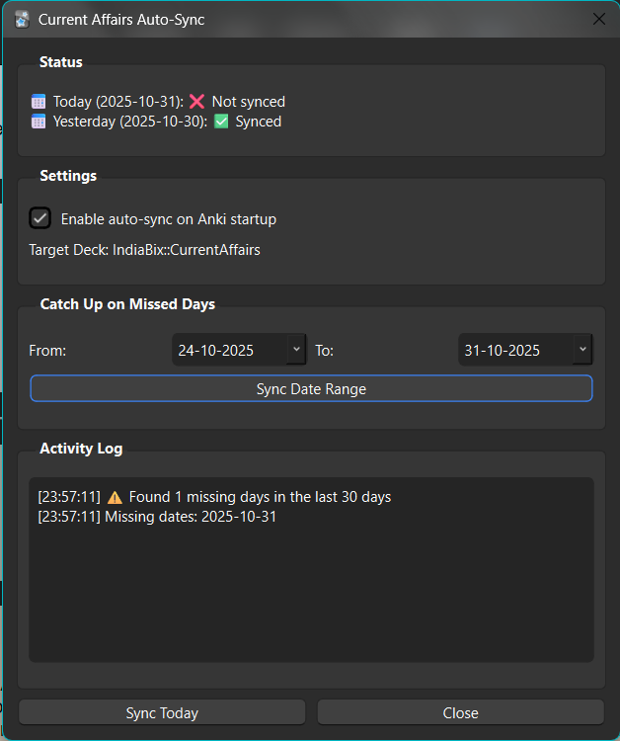The image size is (620, 741).
Task: Click the calendar icon beside Yesterday
Action: pos(39,122)
